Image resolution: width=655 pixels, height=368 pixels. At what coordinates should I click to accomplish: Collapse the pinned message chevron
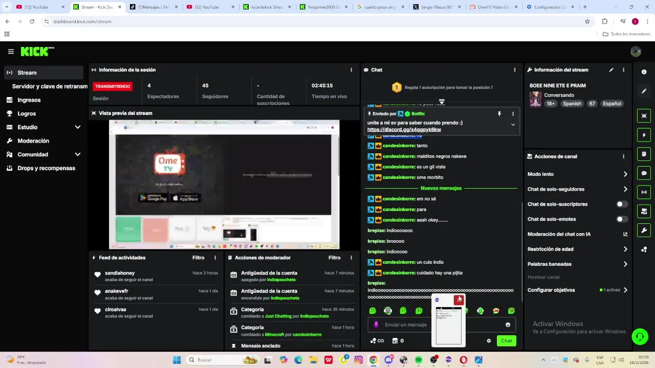[x=513, y=125]
